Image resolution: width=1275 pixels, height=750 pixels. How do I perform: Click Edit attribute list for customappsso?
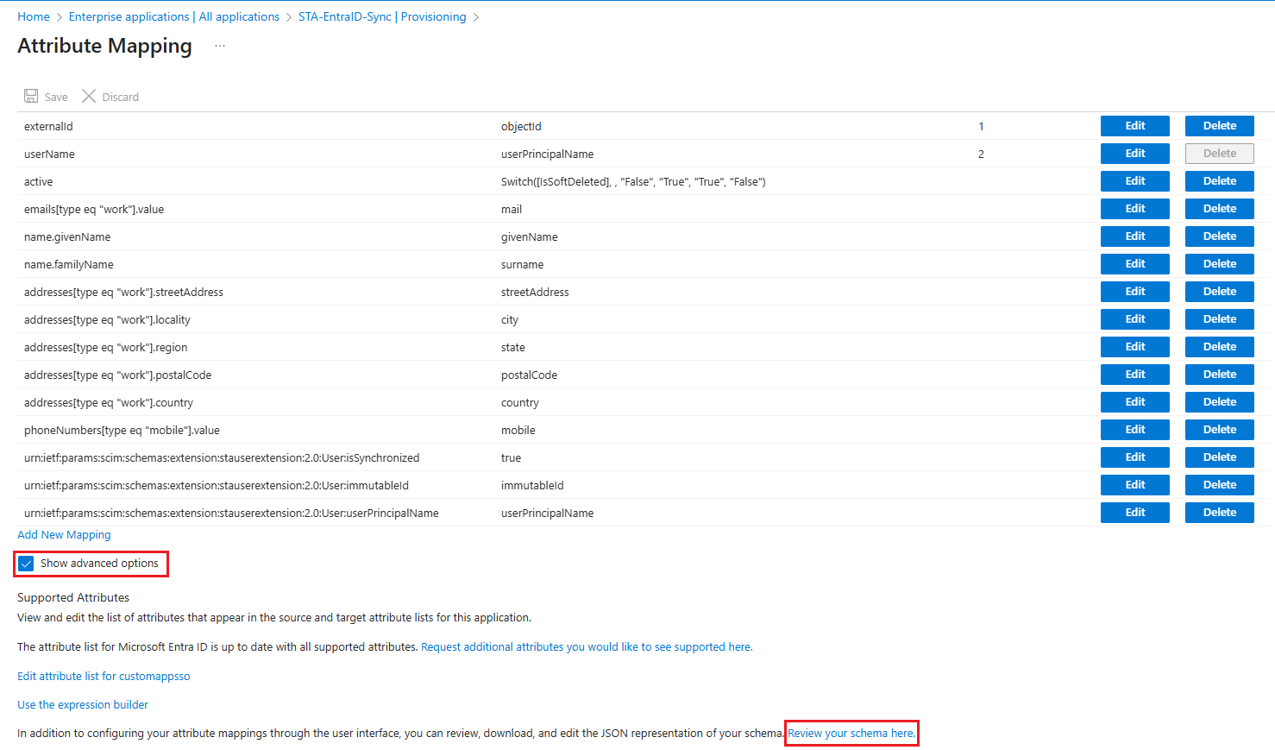tap(104, 677)
